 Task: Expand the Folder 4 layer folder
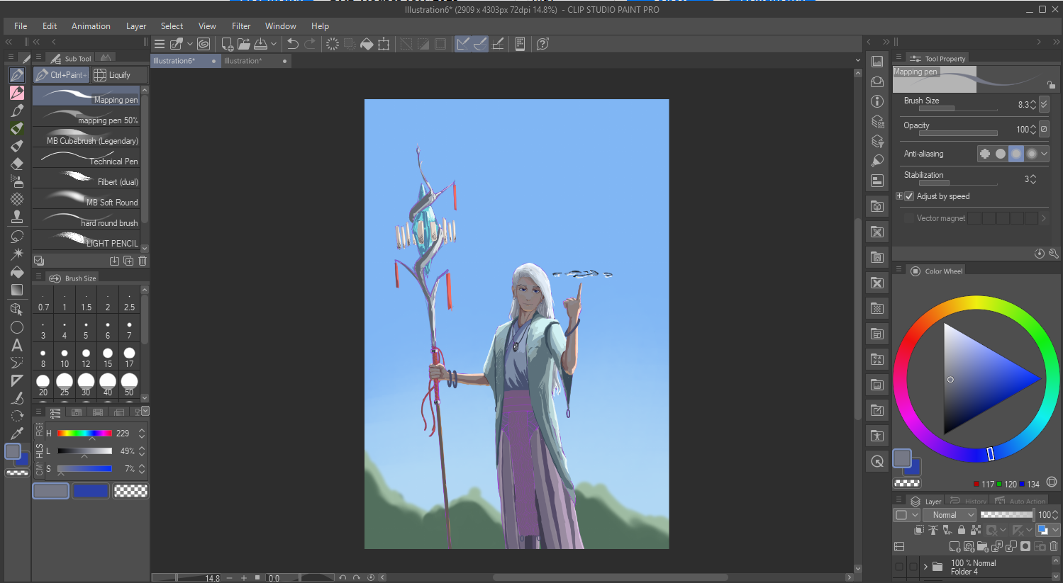pyautogui.click(x=925, y=567)
